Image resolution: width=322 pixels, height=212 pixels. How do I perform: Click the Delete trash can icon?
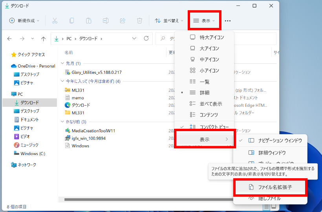coord(139,20)
